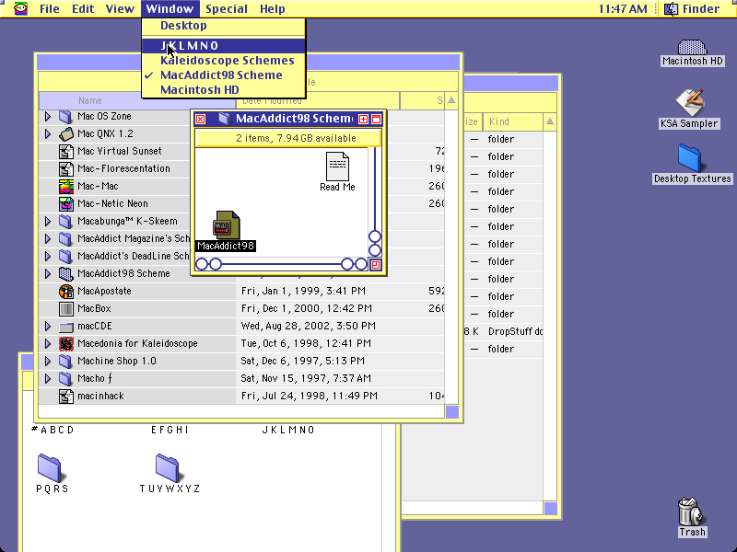Choose Kaleidoscope Schemes from Window menu
The width and height of the screenshot is (737, 552).
click(224, 61)
